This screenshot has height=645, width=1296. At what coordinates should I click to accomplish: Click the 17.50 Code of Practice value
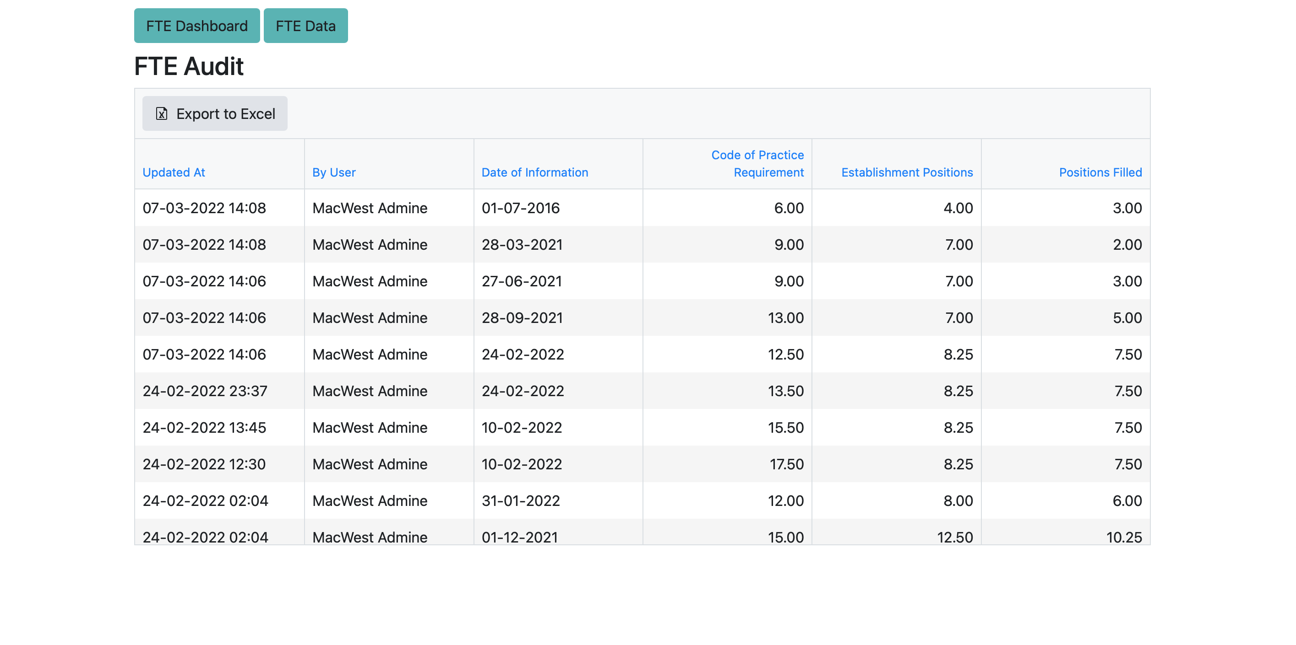coord(786,464)
